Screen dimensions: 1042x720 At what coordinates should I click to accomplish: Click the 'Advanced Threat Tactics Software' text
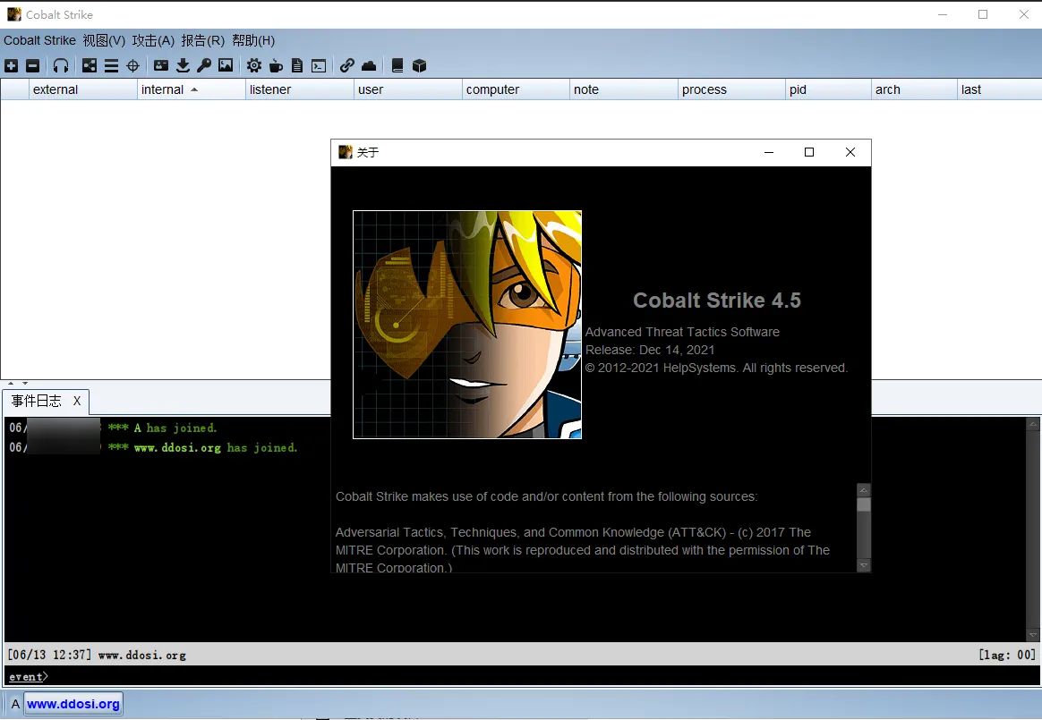682,332
